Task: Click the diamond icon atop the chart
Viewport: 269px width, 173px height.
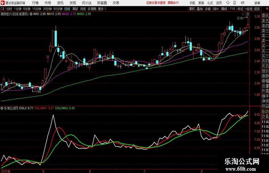Action: pos(243,14)
